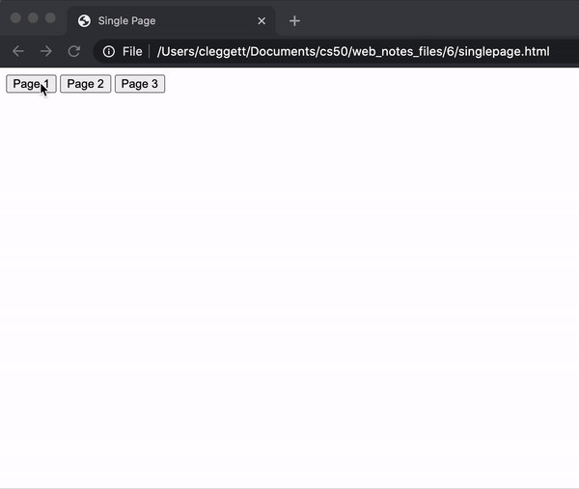579x489 pixels.
Task: Click the Page 2 button
Action: 85,84
